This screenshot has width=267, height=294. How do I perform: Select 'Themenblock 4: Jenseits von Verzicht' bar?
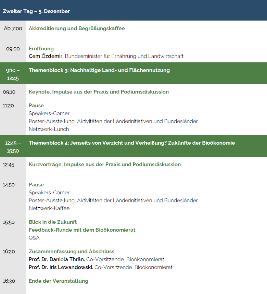tap(132, 143)
